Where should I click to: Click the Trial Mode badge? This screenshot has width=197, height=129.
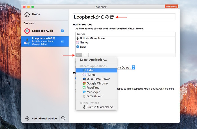tap(172, 6)
